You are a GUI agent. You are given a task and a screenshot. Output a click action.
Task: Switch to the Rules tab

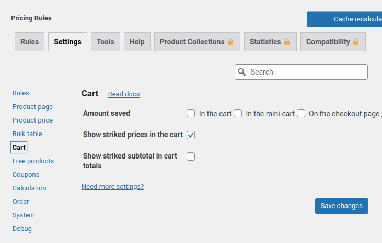[x=30, y=42]
